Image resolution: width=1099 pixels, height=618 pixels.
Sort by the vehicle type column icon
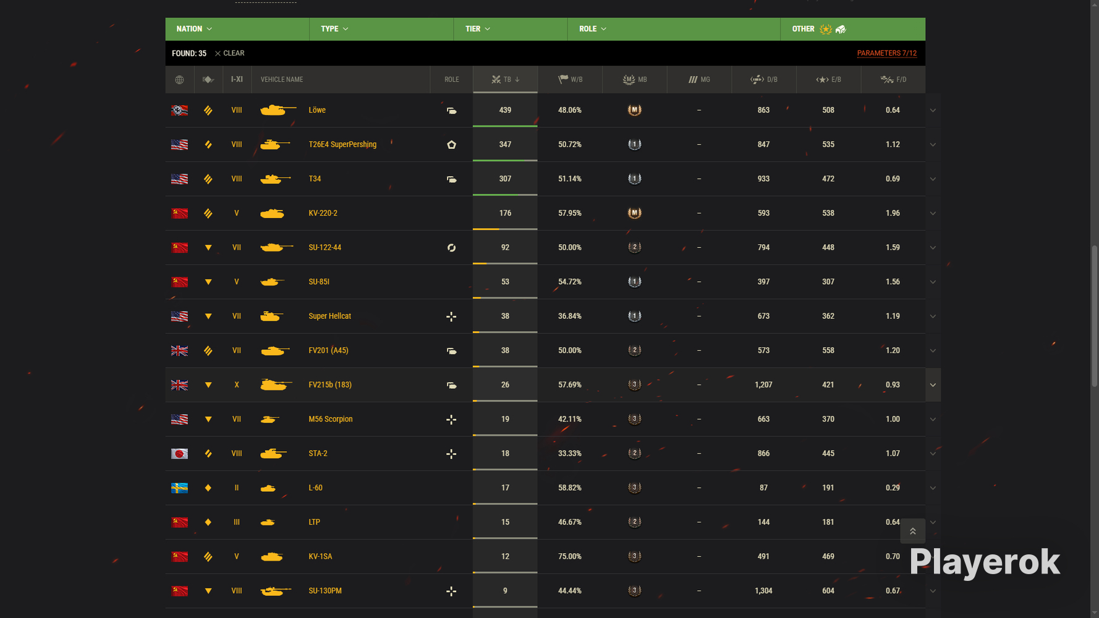[208, 80]
